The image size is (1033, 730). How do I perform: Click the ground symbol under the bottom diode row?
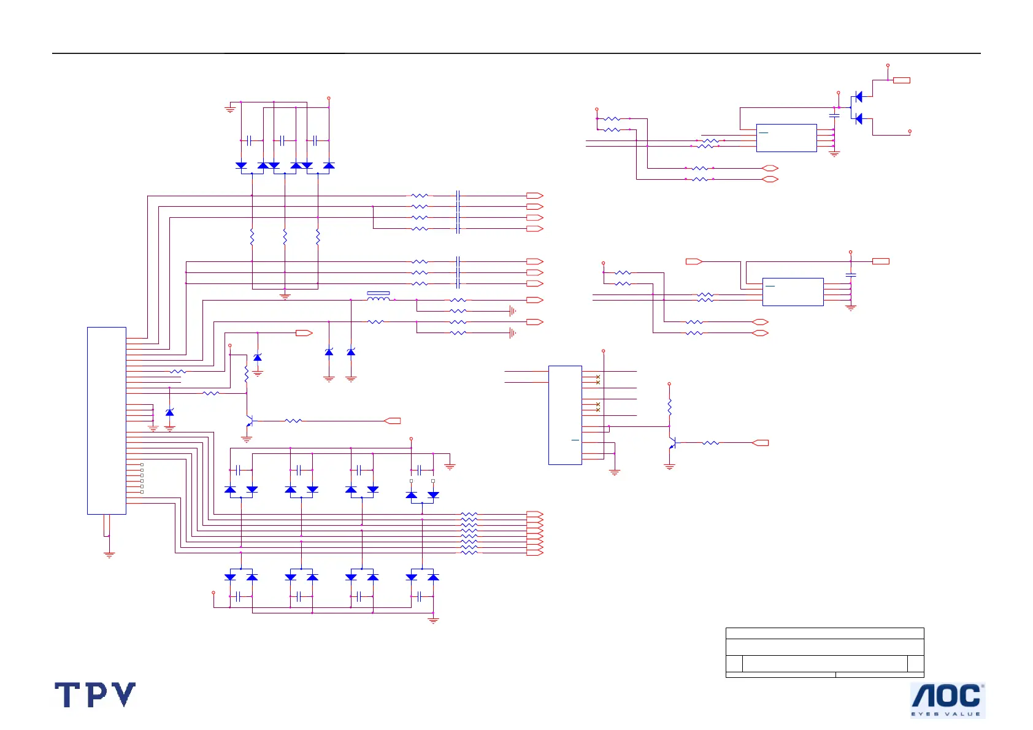433,621
